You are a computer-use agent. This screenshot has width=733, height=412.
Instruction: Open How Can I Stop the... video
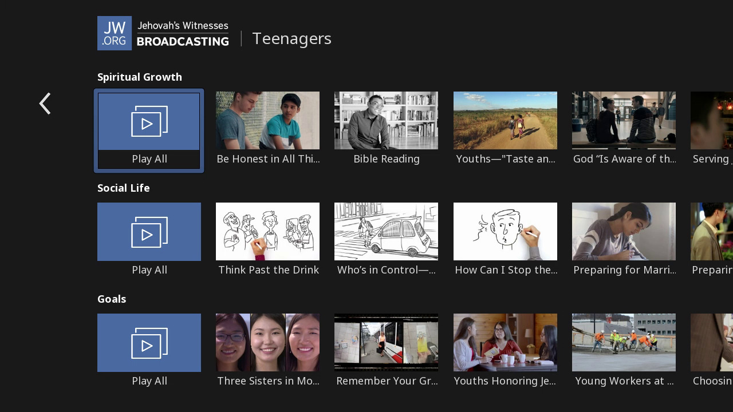(x=505, y=232)
